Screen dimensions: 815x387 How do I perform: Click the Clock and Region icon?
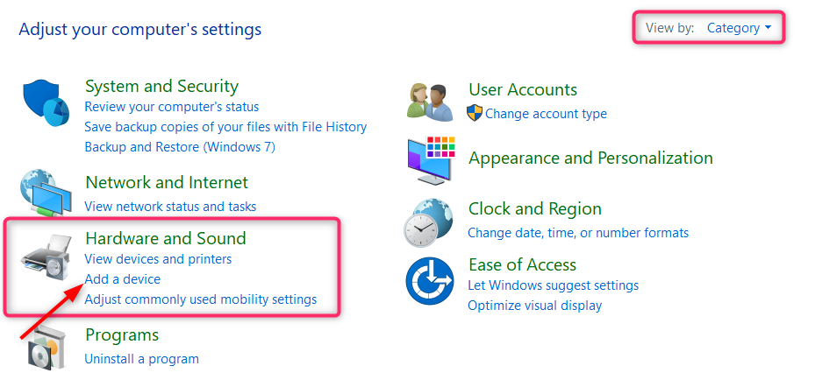(x=429, y=223)
